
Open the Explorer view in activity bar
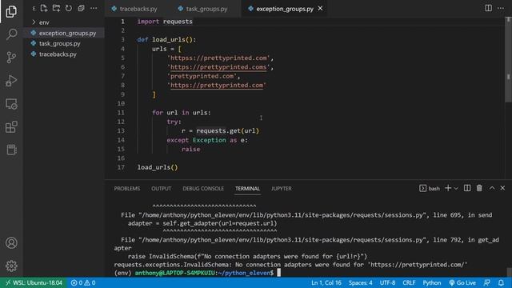(11, 11)
